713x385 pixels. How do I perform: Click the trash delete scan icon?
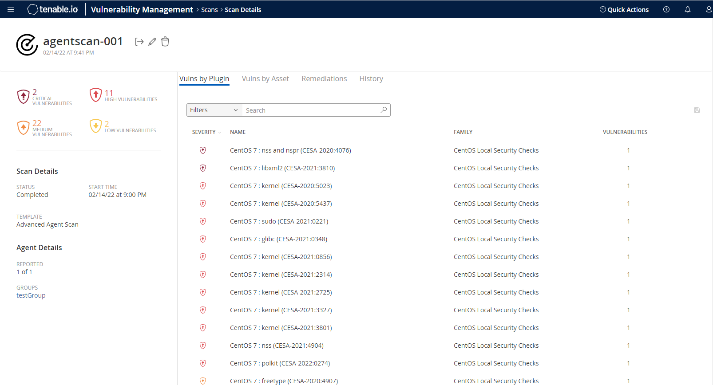click(165, 42)
